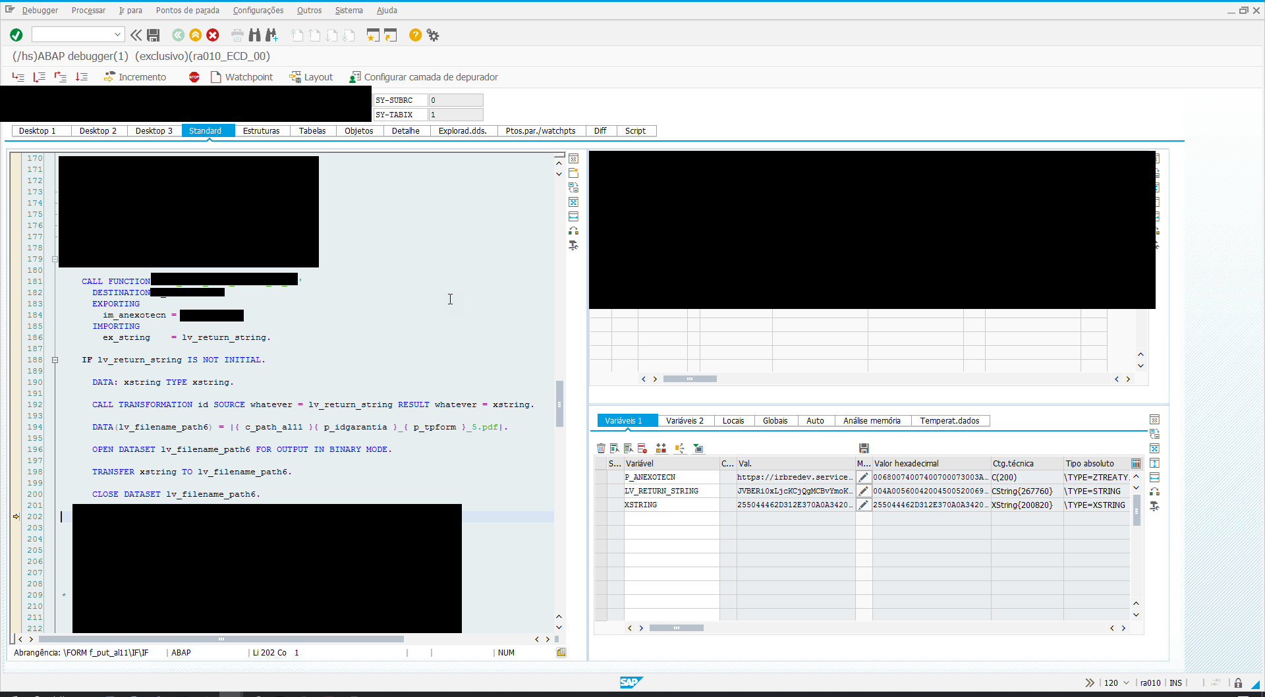Click the yellow Help question mark icon
This screenshot has width=1265, height=697.
(415, 35)
